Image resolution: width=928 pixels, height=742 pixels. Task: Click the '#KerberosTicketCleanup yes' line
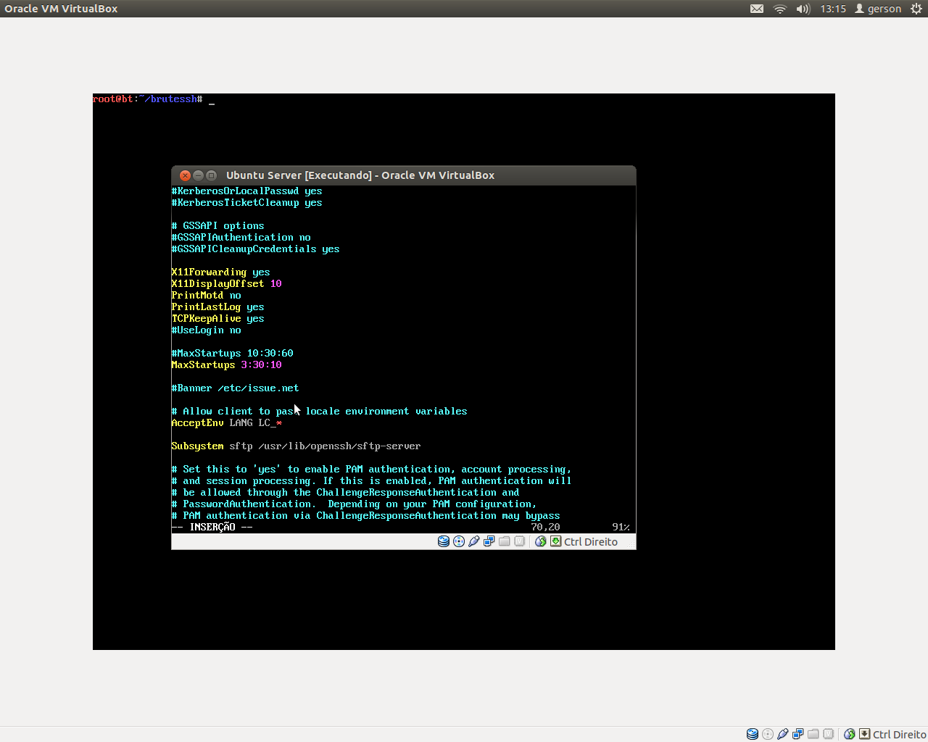tap(246, 203)
